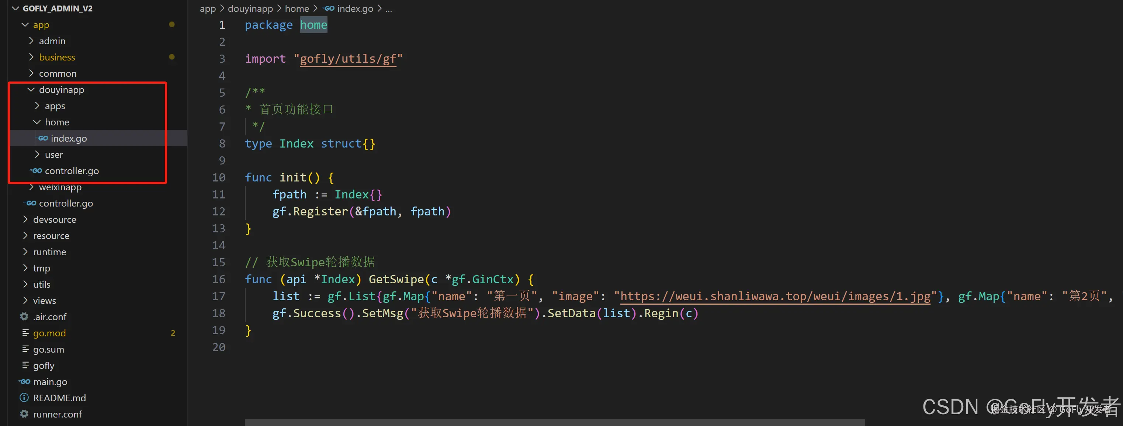Expand the weixinapp folder
Viewport: 1123px width, 426px height.
(x=31, y=187)
